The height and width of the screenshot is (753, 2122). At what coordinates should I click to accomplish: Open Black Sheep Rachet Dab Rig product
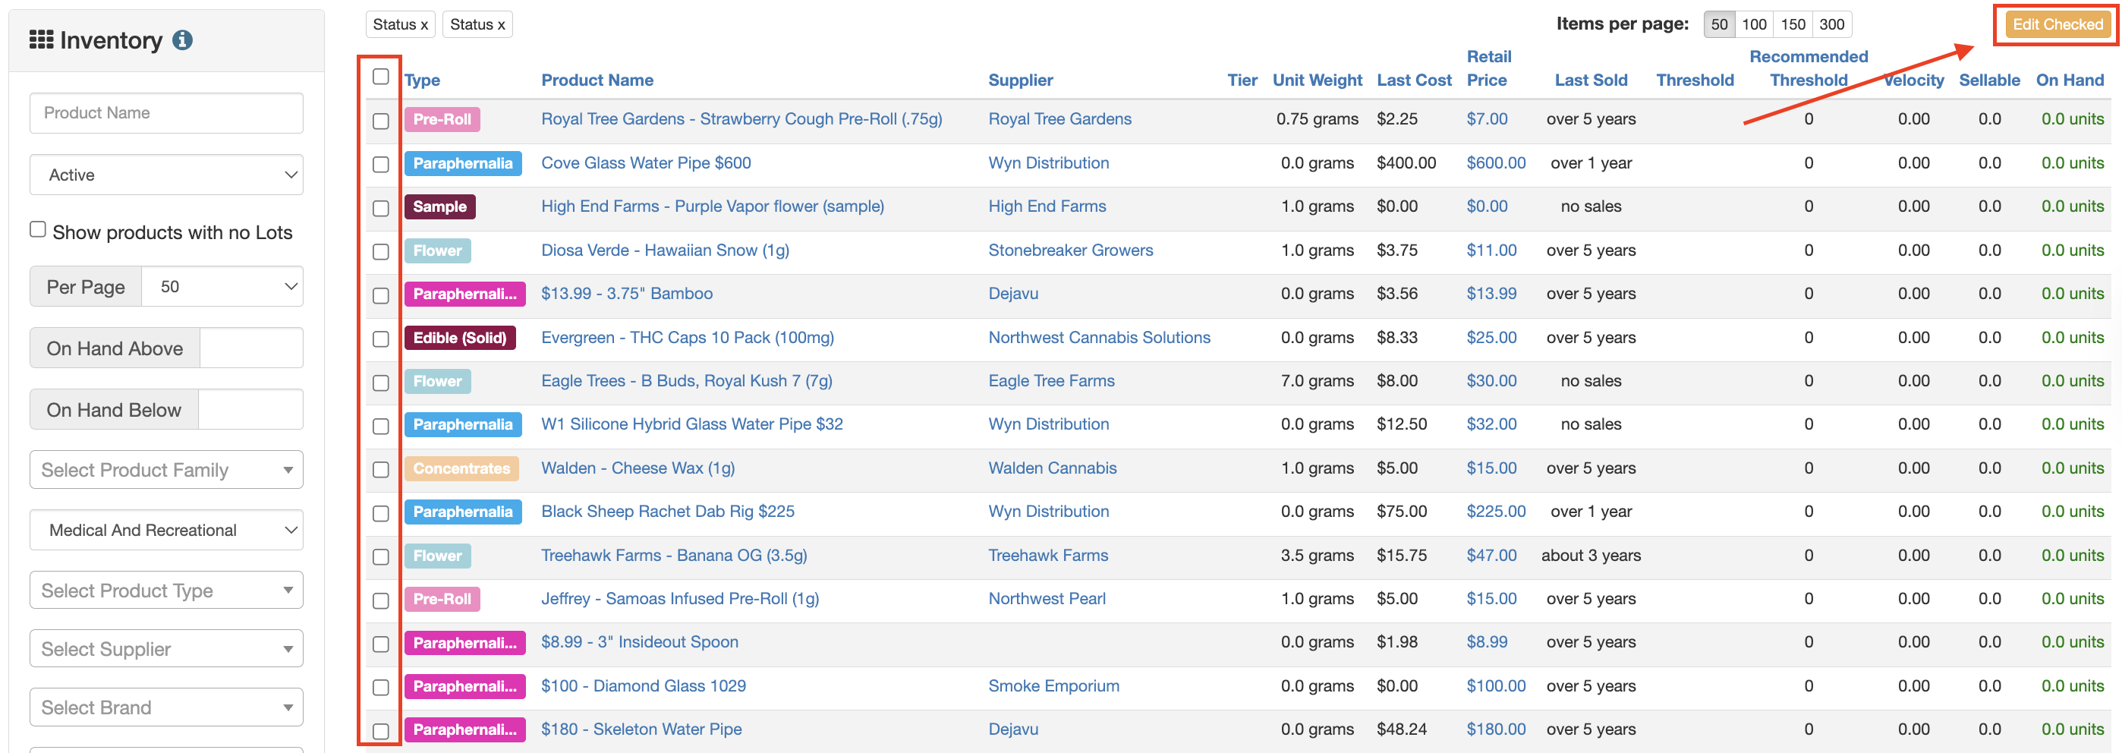click(x=667, y=511)
